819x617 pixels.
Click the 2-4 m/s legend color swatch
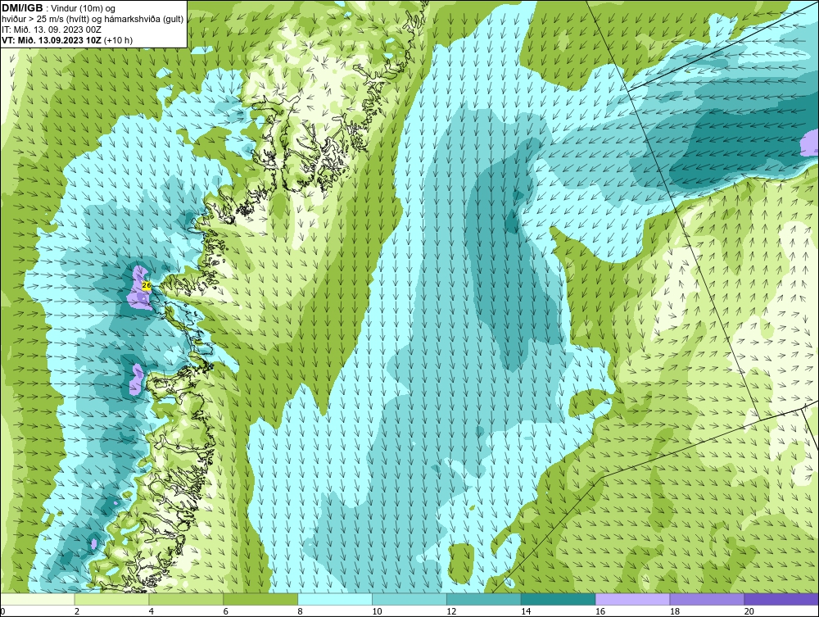tap(111, 600)
